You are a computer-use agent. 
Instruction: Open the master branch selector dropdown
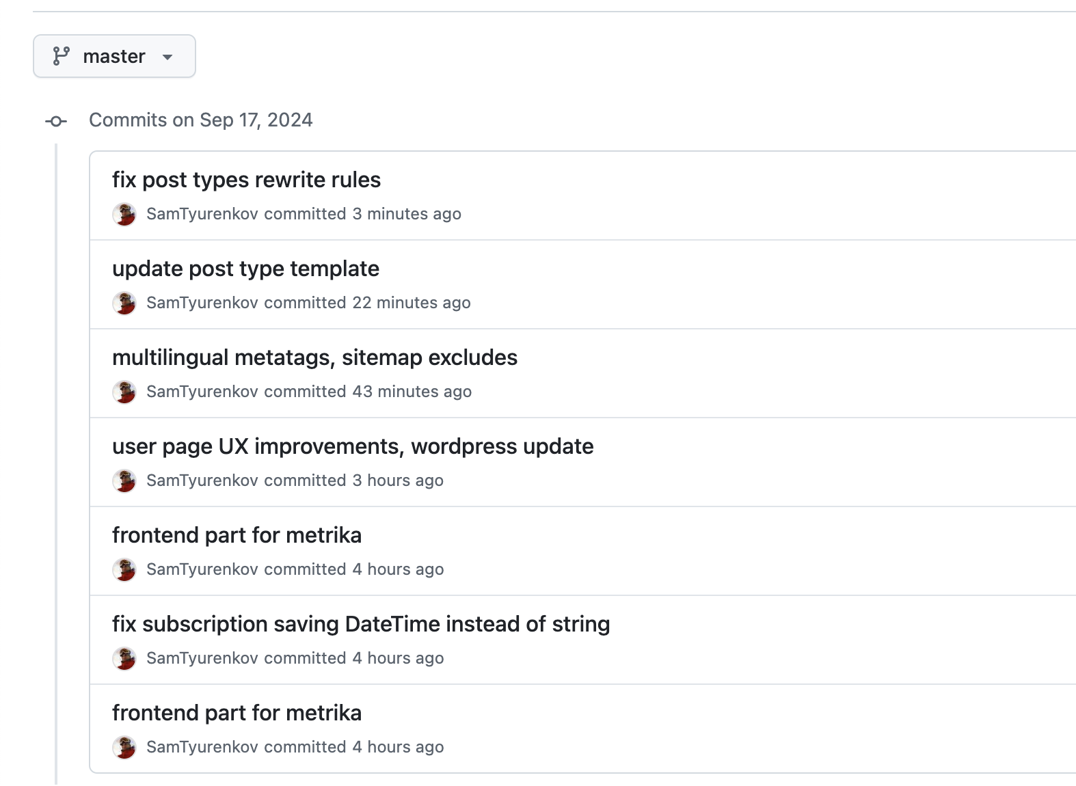click(x=114, y=56)
